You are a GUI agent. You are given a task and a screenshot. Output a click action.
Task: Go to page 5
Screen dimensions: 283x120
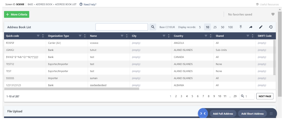(192, 96)
